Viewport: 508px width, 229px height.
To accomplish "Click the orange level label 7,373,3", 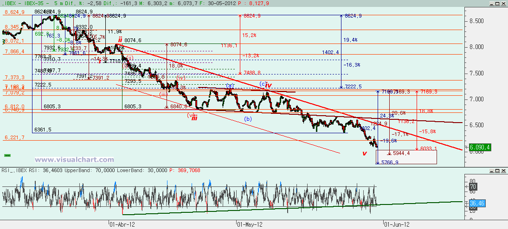I will (x=14, y=78).
